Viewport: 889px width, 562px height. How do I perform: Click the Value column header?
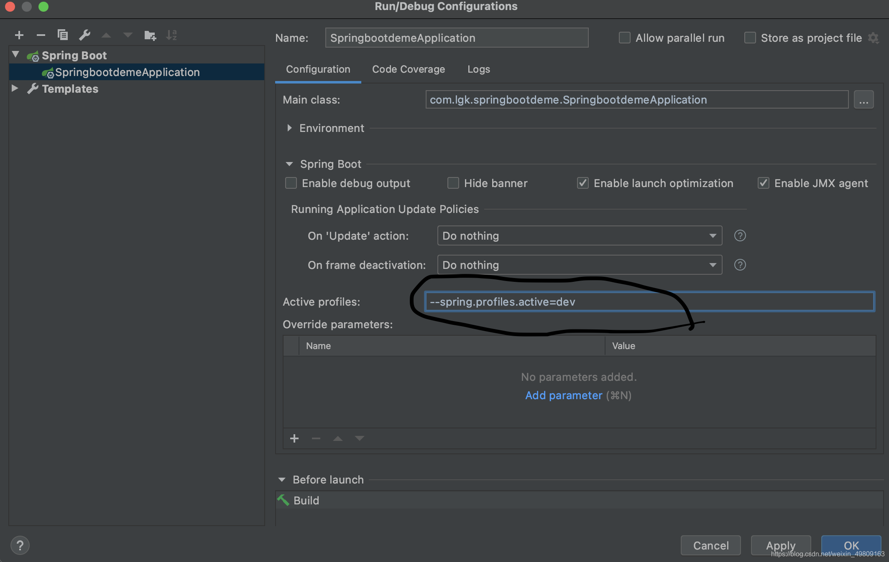click(740, 346)
